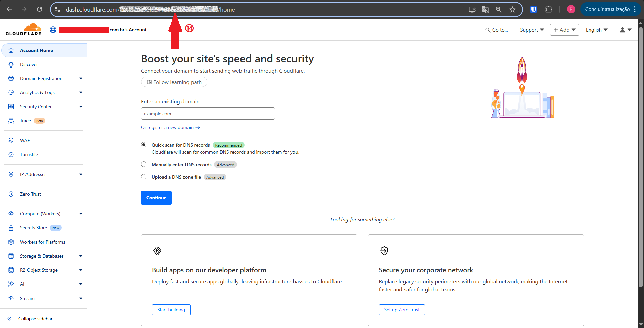
Task: Expand Analytics & Logs submenu arrow
Action: click(x=81, y=92)
